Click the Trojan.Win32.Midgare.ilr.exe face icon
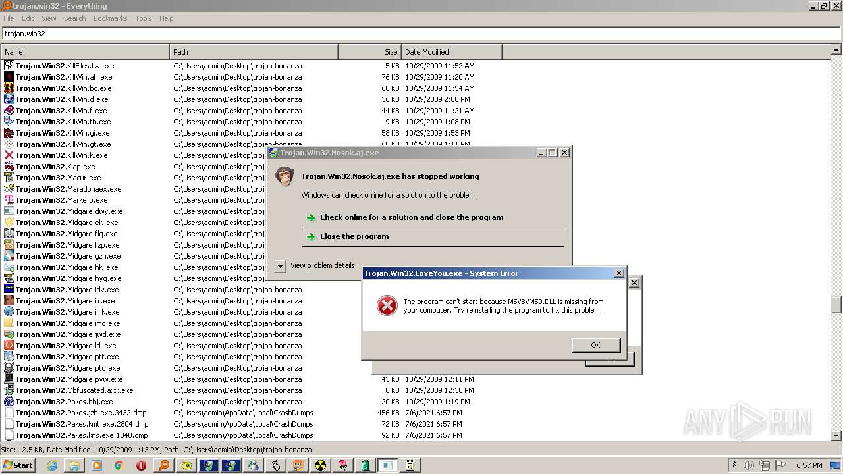 tap(9, 301)
